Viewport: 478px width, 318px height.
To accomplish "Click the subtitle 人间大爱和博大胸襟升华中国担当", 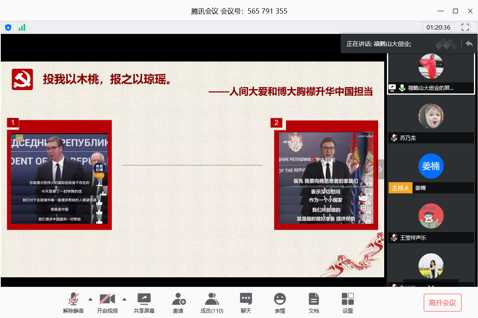I will click(x=301, y=91).
